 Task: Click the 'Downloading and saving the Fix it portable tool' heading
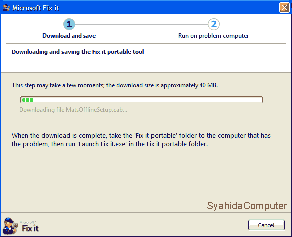tap(78, 52)
